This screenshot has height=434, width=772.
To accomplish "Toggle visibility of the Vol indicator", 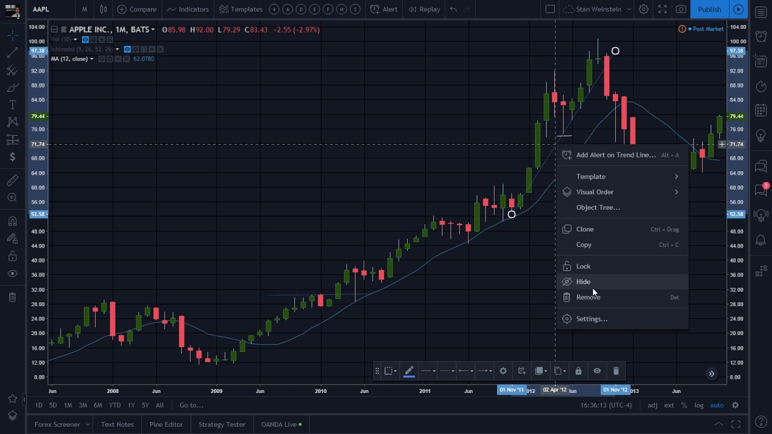I will 85,40.
